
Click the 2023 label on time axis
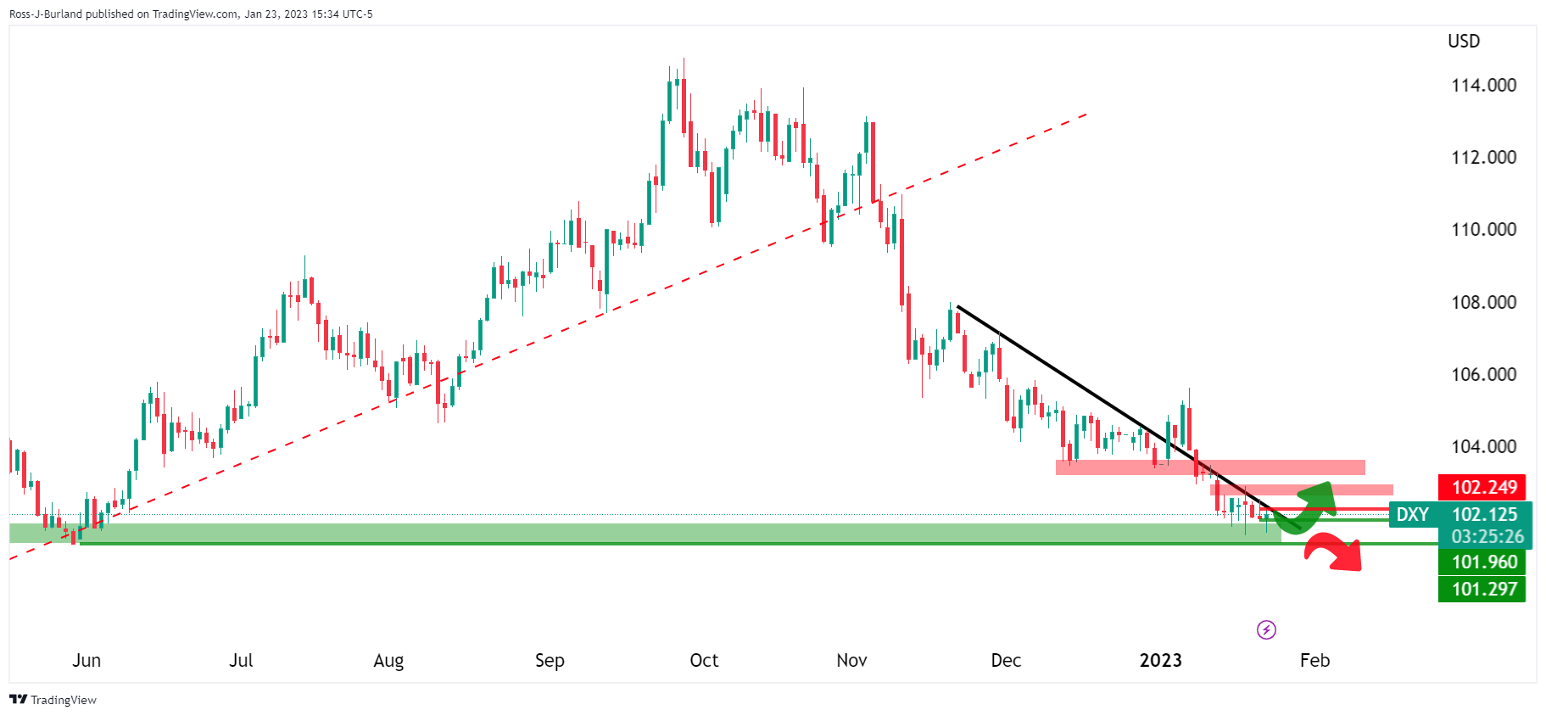1160,660
